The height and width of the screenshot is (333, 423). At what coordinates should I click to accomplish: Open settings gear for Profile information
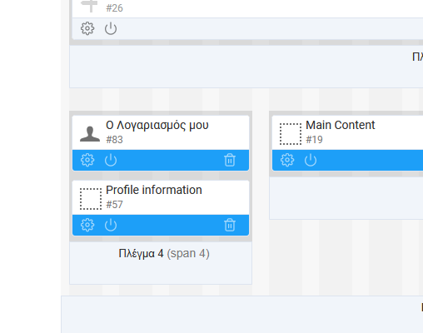[87, 225]
